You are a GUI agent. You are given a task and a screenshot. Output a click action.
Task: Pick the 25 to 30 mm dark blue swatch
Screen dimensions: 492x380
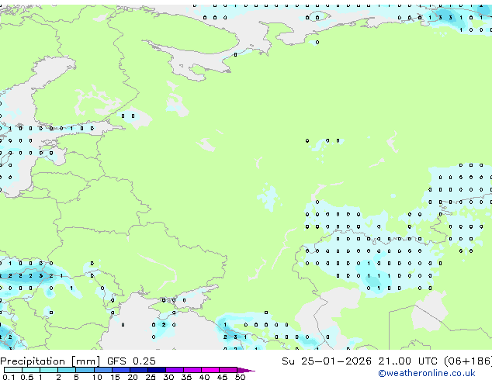157,370
